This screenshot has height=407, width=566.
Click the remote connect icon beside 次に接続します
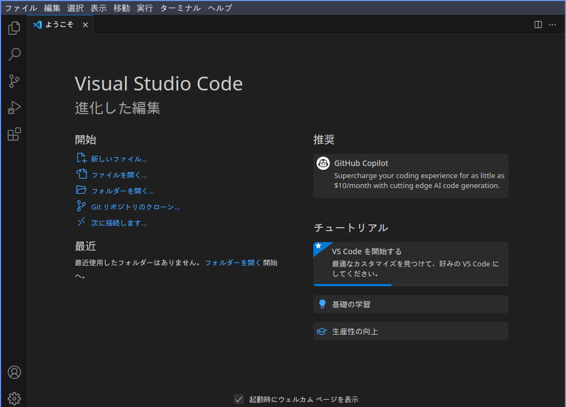(x=81, y=222)
